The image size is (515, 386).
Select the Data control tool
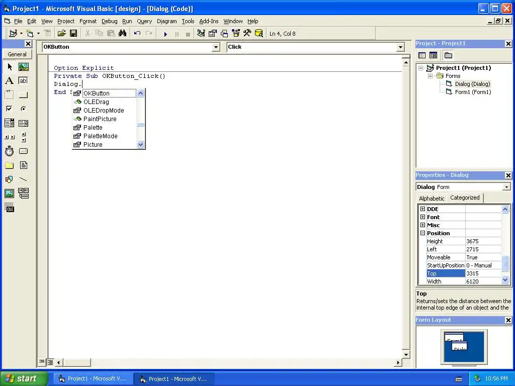point(23,194)
